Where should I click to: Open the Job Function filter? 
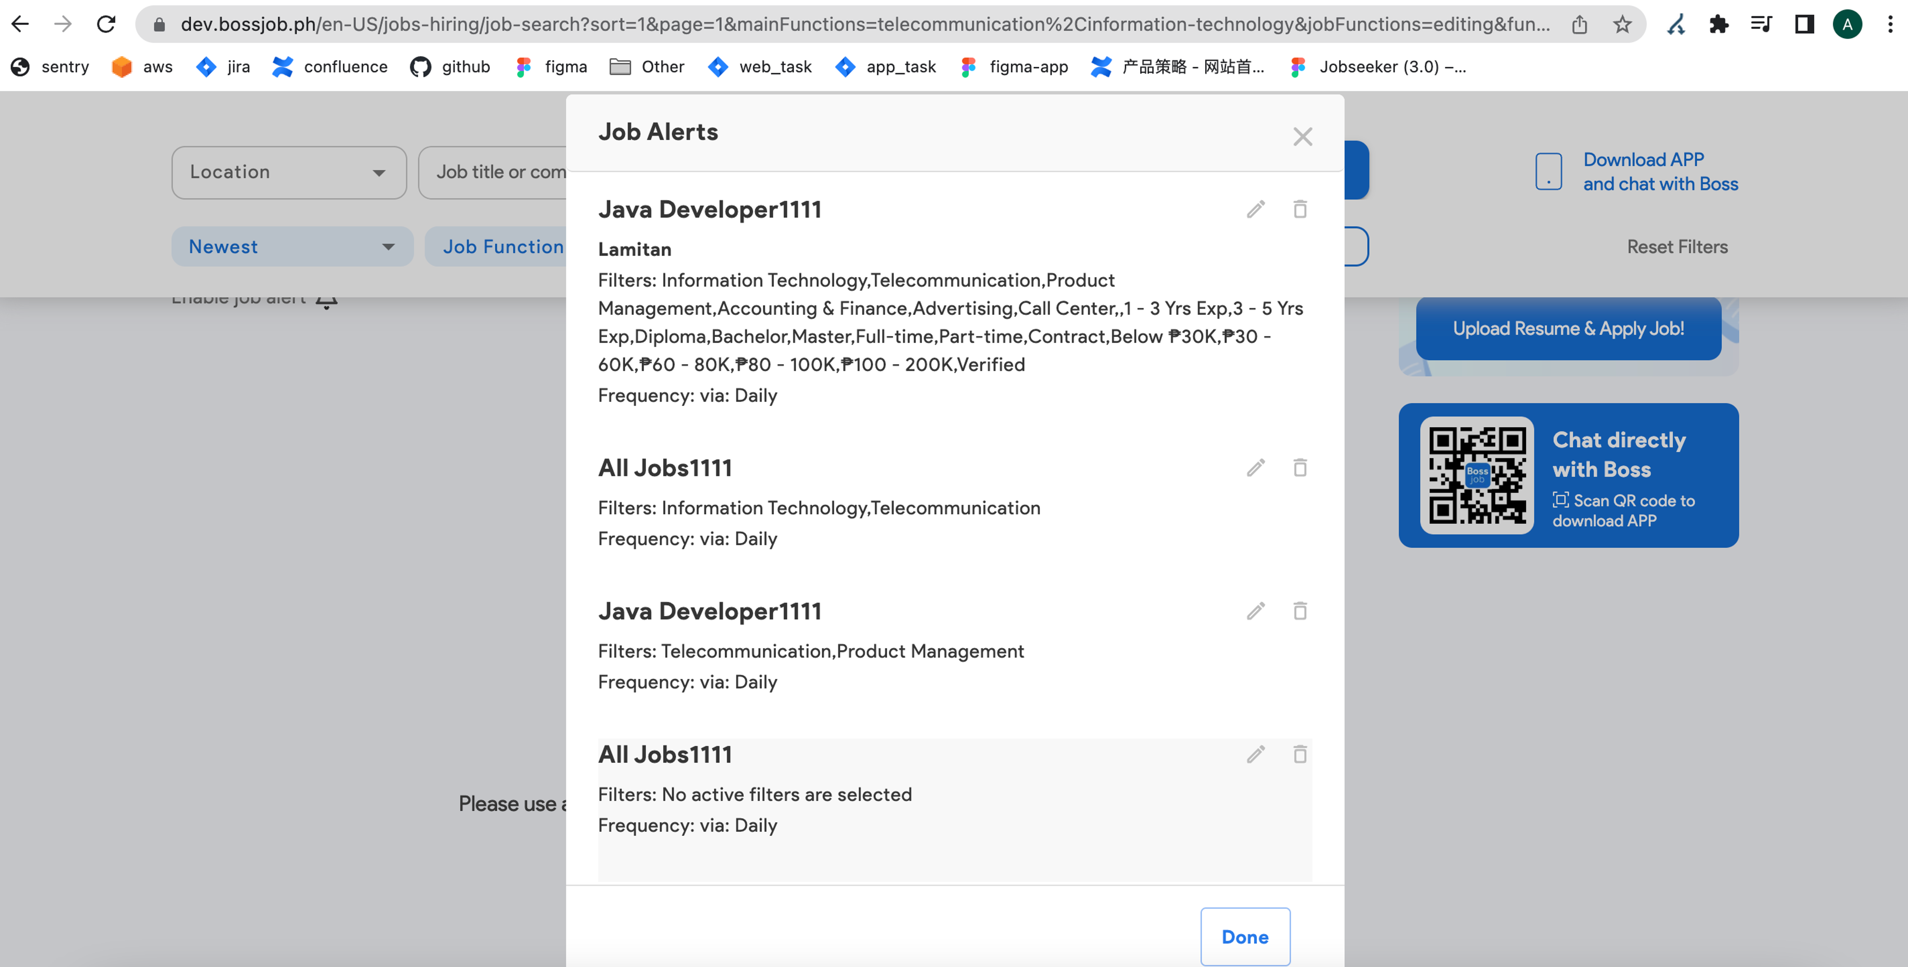coord(496,246)
